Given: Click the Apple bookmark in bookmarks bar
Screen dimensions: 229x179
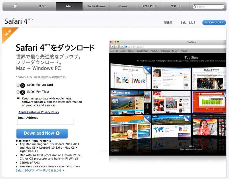Looking at the screenshot, I should [x=123, y=51].
